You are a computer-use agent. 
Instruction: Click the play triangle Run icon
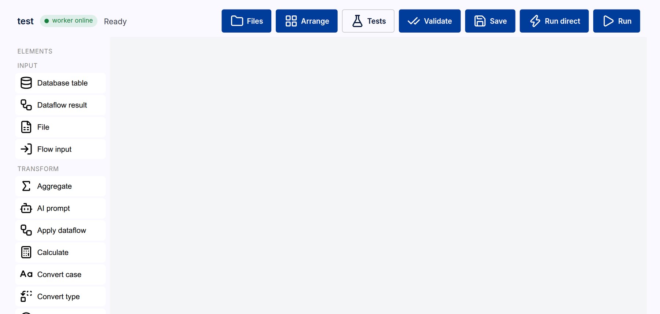[x=608, y=21]
